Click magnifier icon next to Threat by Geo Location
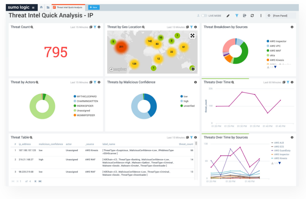Viewport: 306px width, 199px height. pos(143,27)
